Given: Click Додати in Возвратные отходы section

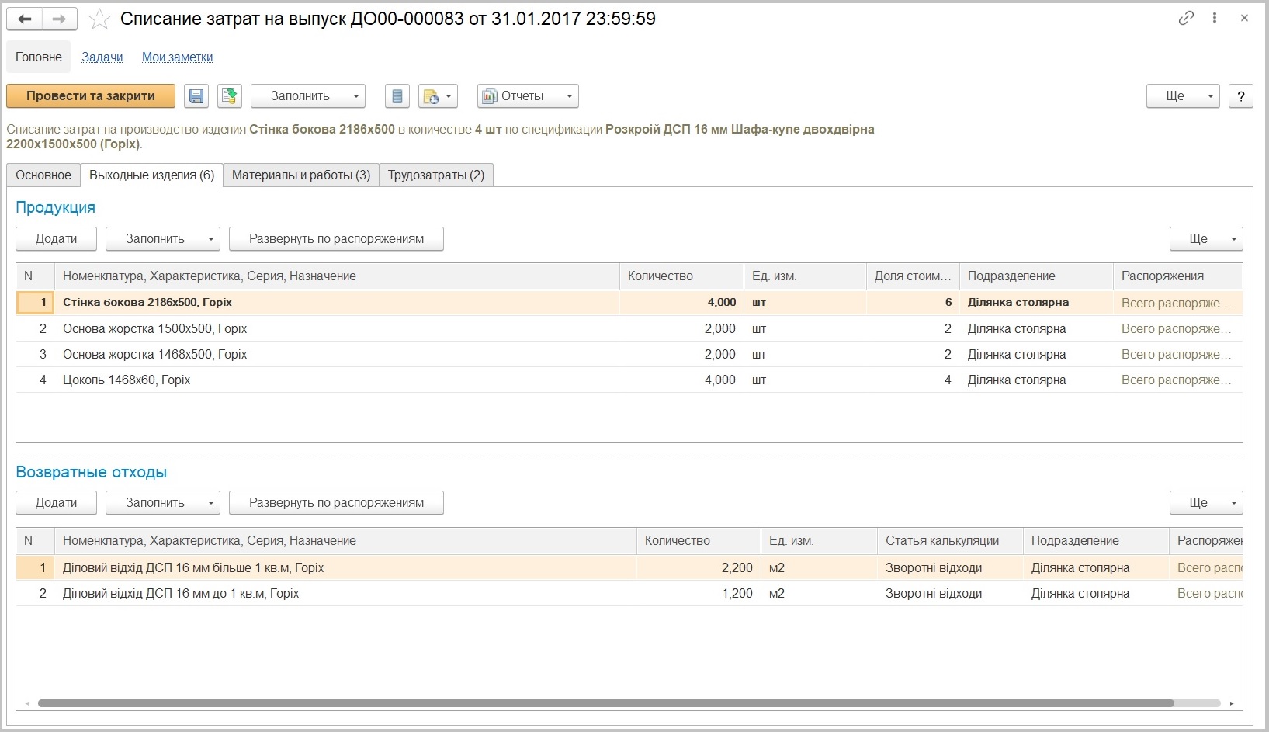Looking at the screenshot, I should pyautogui.click(x=56, y=503).
